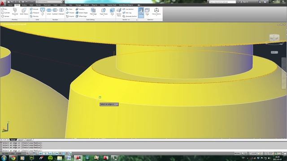This screenshot has width=287, height=161.
Task: Switch to the Insert ribbon tab
Action: coord(55,5)
